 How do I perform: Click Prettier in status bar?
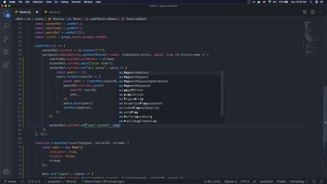(282, 181)
